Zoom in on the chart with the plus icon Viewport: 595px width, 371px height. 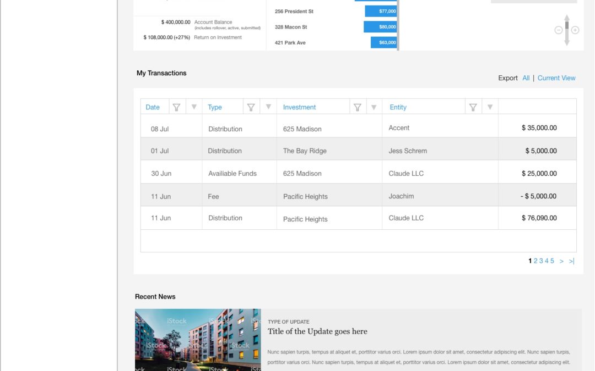(x=575, y=30)
